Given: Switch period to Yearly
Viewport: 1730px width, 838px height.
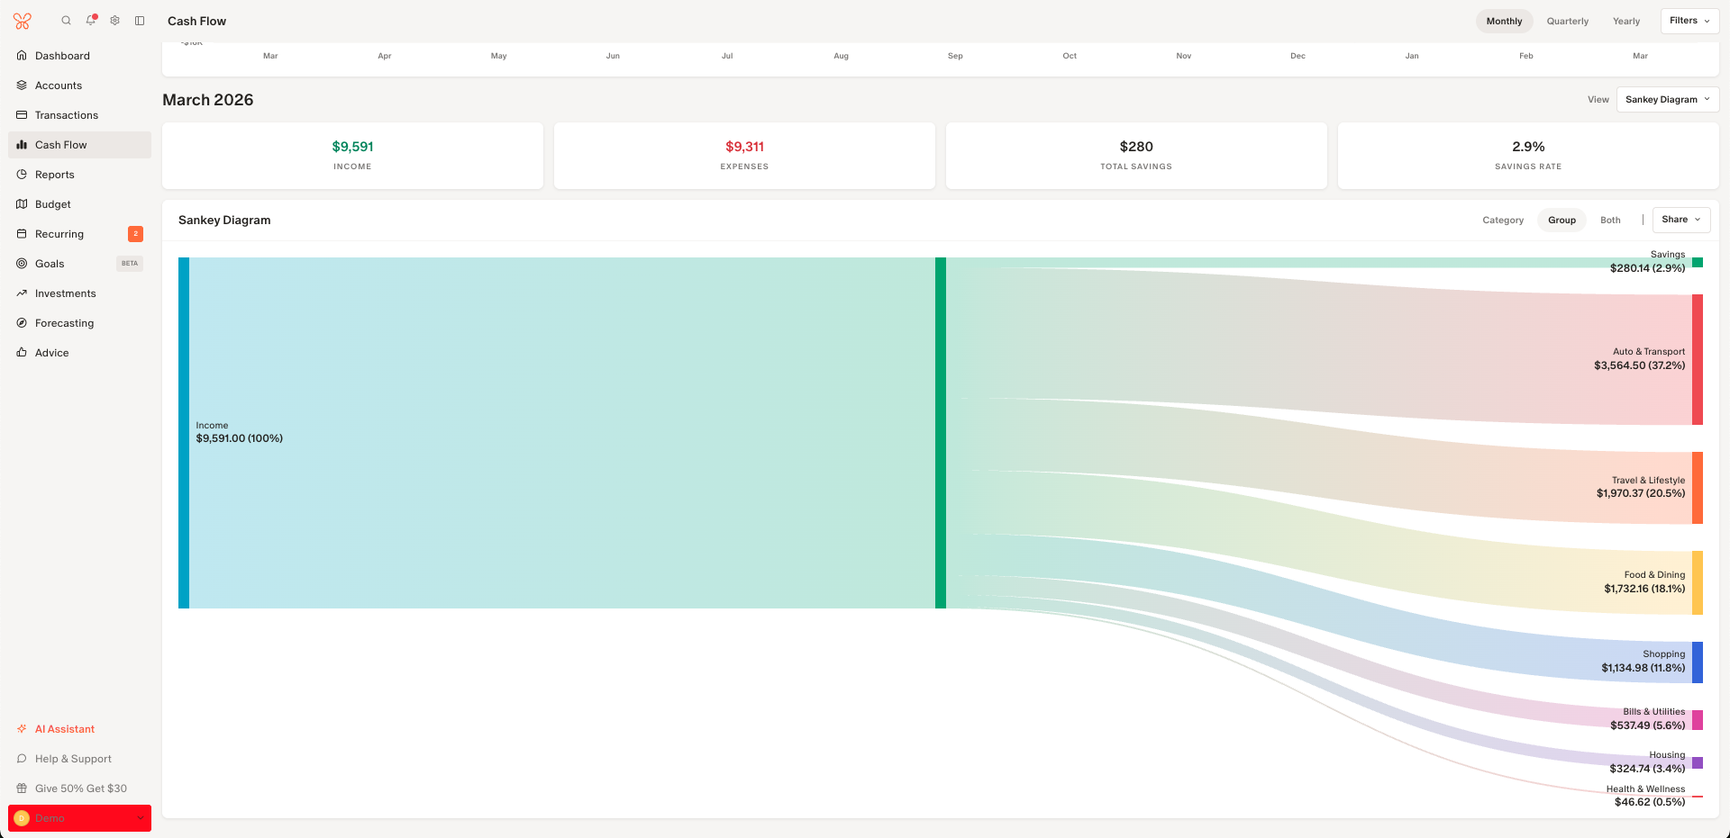Looking at the screenshot, I should click(x=1625, y=22).
